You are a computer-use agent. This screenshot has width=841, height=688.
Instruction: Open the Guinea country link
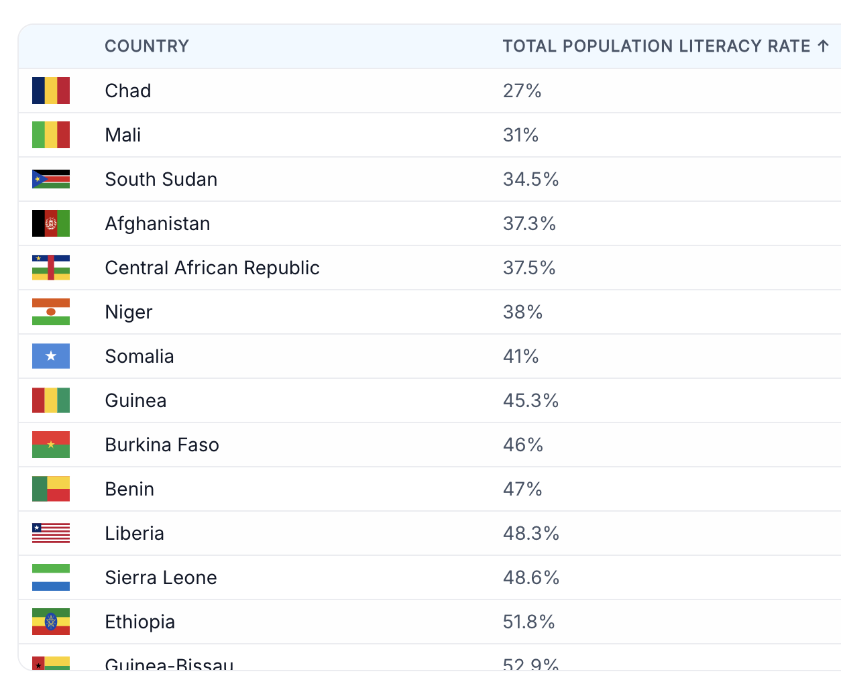pyautogui.click(x=135, y=400)
